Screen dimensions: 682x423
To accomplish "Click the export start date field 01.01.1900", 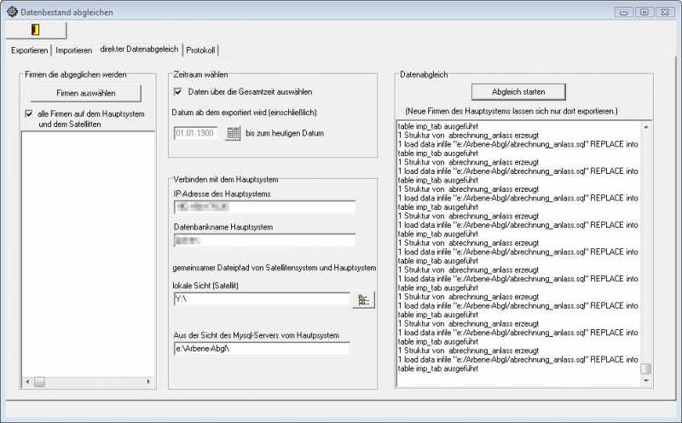I will [x=195, y=134].
